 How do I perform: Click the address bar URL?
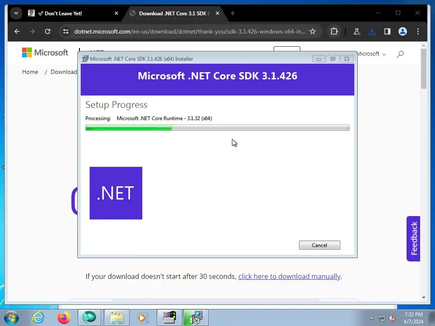pos(190,31)
